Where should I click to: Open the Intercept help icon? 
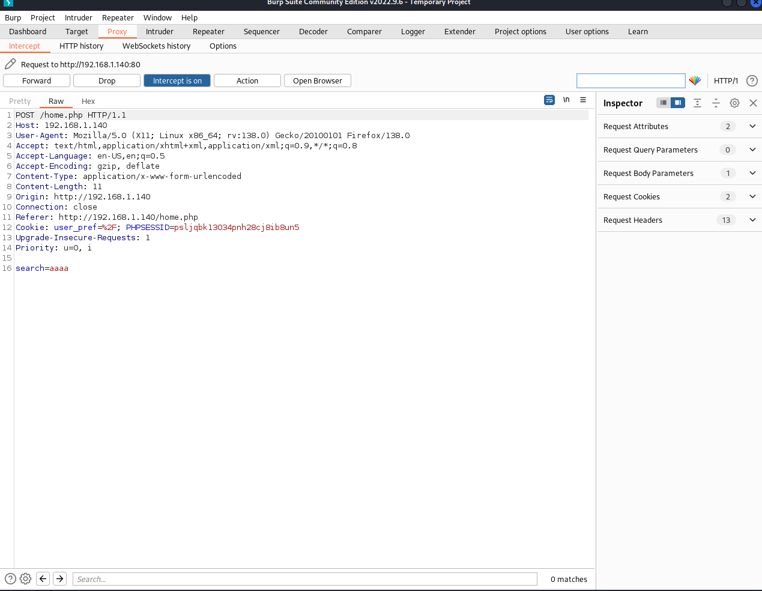click(752, 80)
